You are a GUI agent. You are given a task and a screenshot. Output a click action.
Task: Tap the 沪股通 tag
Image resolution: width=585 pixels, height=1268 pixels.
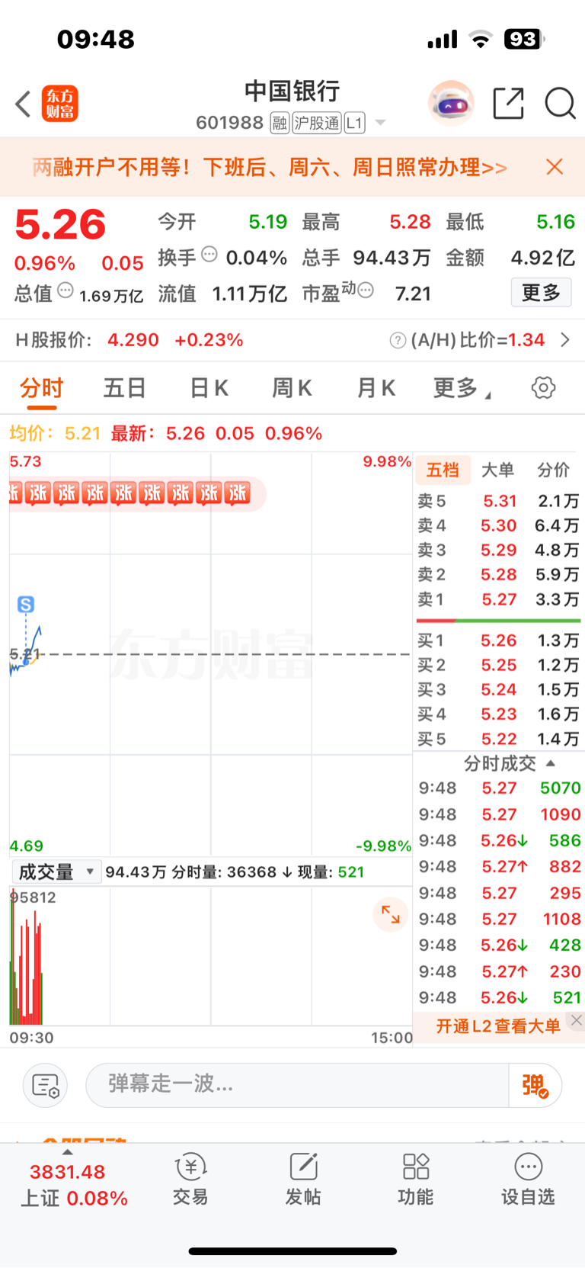click(317, 123)
